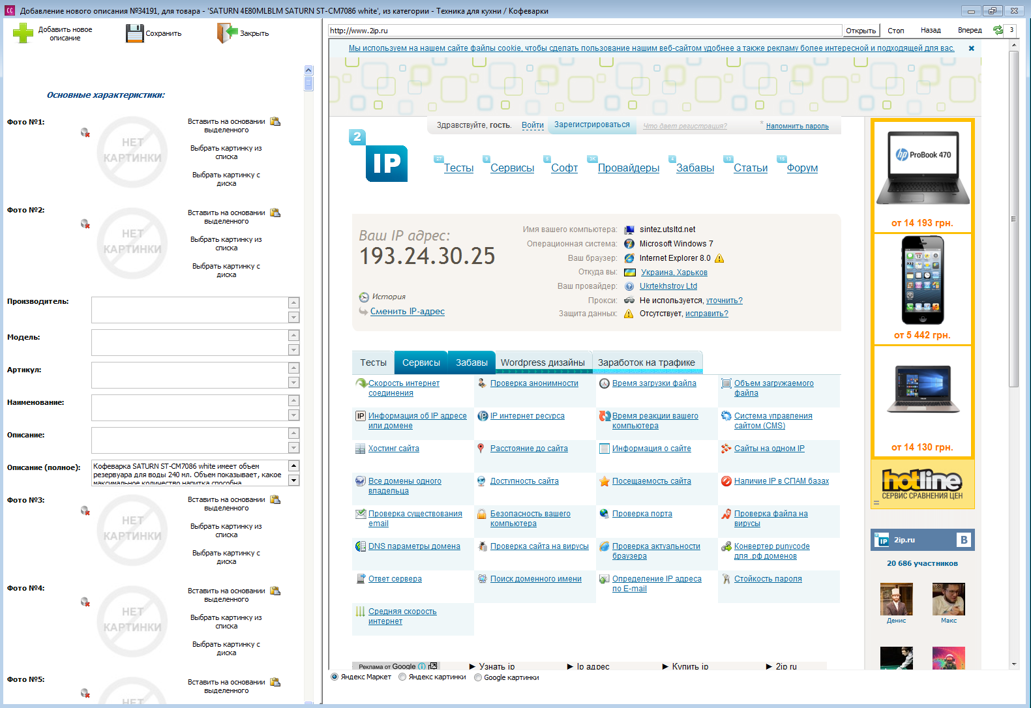Click the down stepper of Производитель field
The image size is (1031, 708).
coord(294,317)
